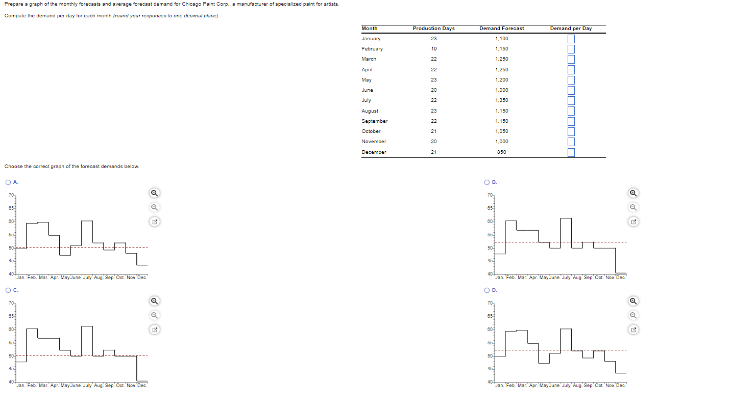The width and height of the screenshot is (755, 410).
Task: Click February demand per day input
Action: point(571,49)
